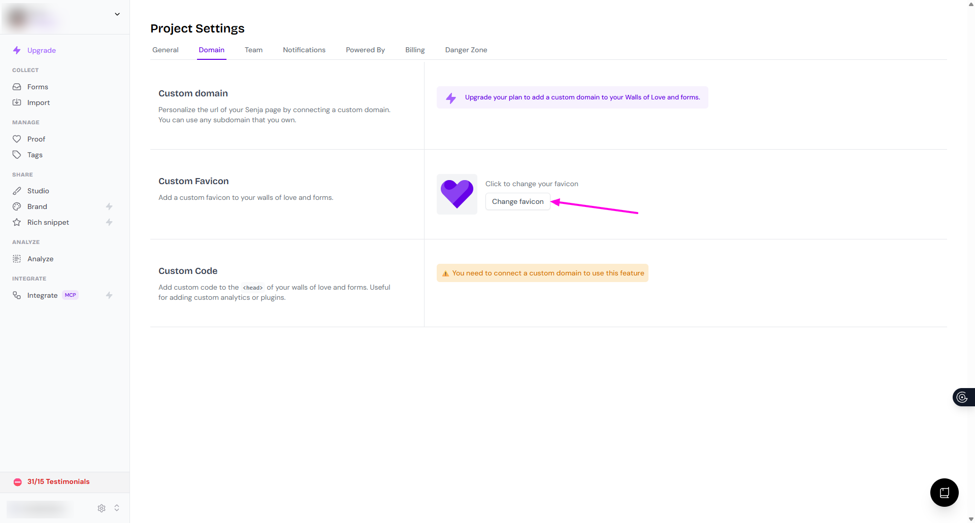The image size is (975, 523).
Task: Expand the account menu up-down chevron
Action: point(117,508)
